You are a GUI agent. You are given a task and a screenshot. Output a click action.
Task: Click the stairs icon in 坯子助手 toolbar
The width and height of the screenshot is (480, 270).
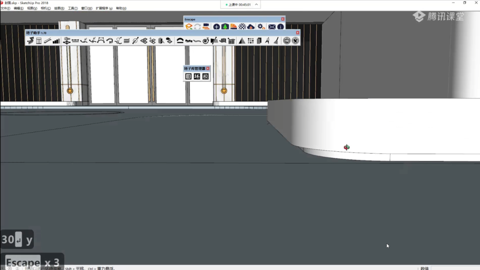30,41
